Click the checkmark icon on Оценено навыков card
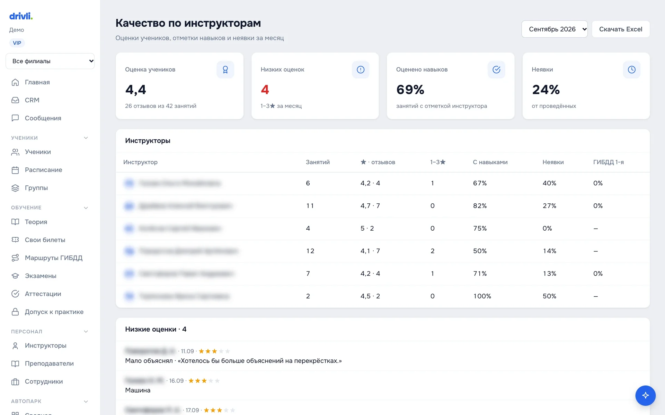Screen dimensions: 665x415 (496, 70)
